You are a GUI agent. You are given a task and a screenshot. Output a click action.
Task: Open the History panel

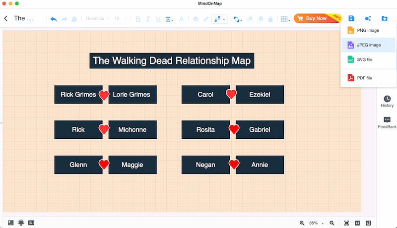[x=387, y=102]
